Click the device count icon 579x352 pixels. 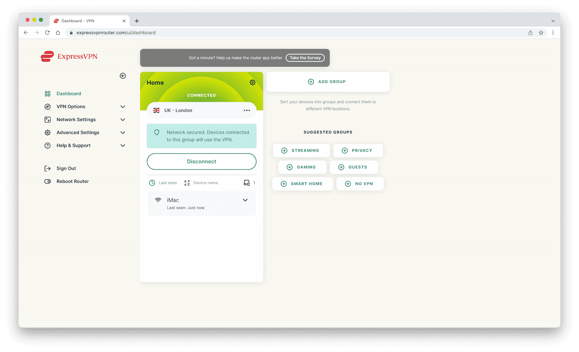247,183
